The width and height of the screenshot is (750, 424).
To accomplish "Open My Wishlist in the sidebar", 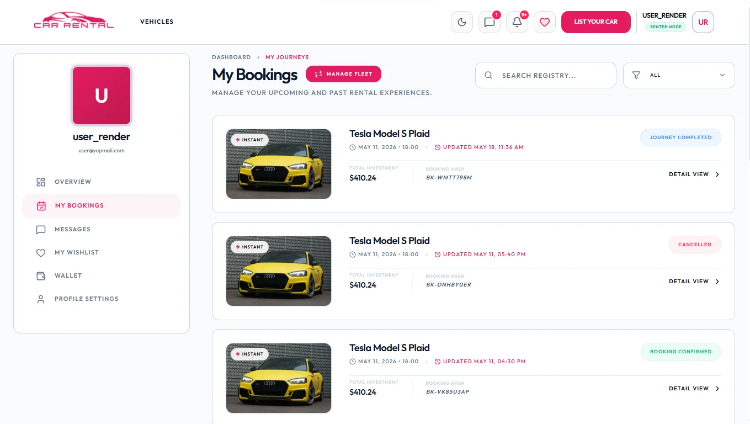I will [x=102, y=252].
